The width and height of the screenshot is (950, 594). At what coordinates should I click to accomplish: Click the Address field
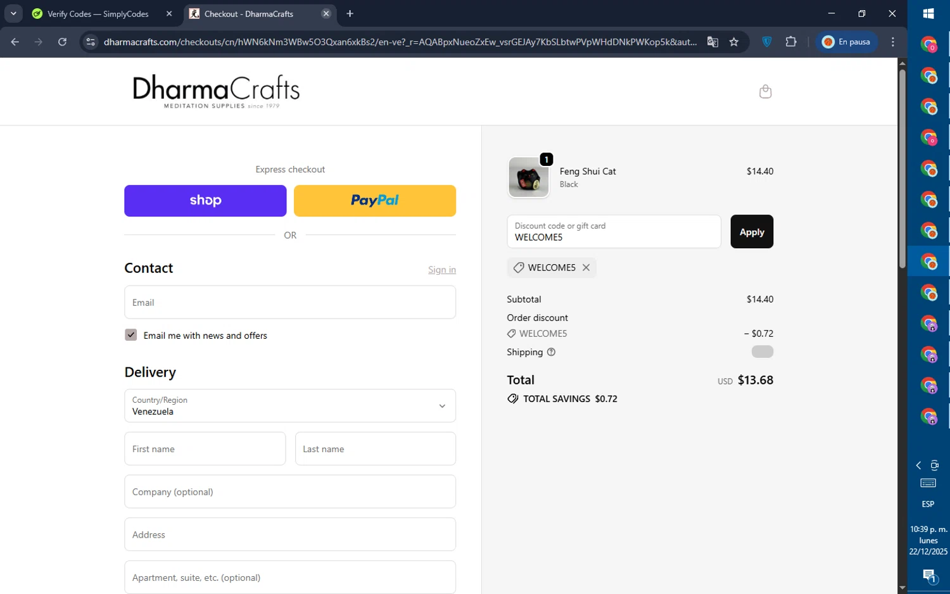click(290, 534)
